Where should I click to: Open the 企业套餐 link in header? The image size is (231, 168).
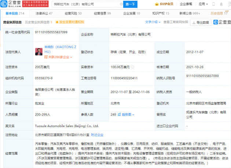click(186, 4)
